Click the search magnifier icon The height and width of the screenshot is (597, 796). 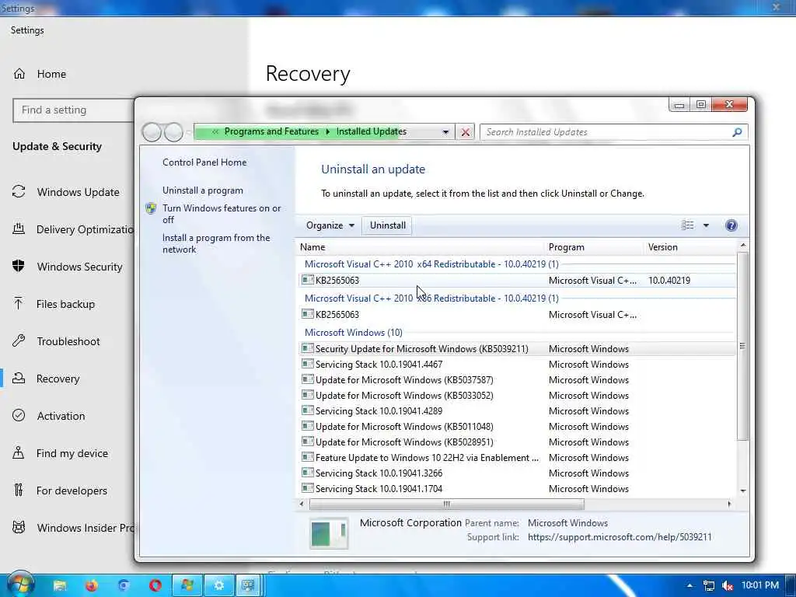point(737,132)
